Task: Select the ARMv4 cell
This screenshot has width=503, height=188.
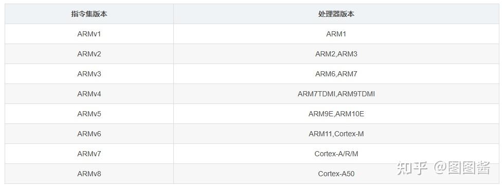Action: pos(89,94)
